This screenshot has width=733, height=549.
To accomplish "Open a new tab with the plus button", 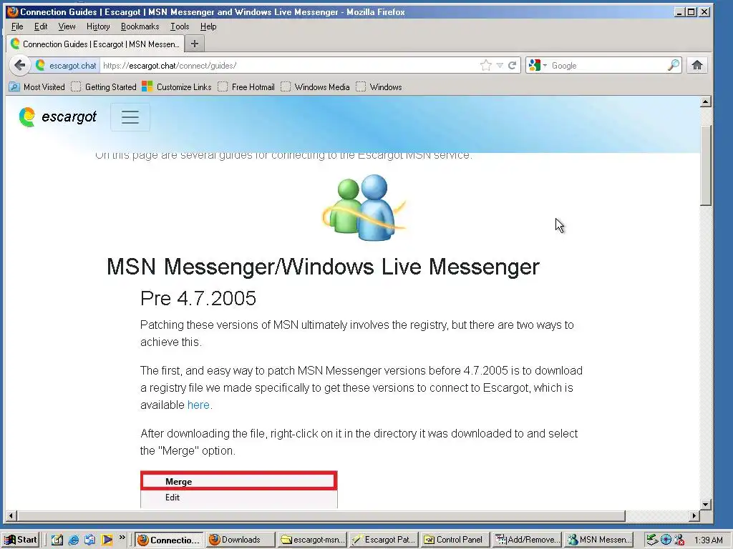I will click(x=195, y=44).
